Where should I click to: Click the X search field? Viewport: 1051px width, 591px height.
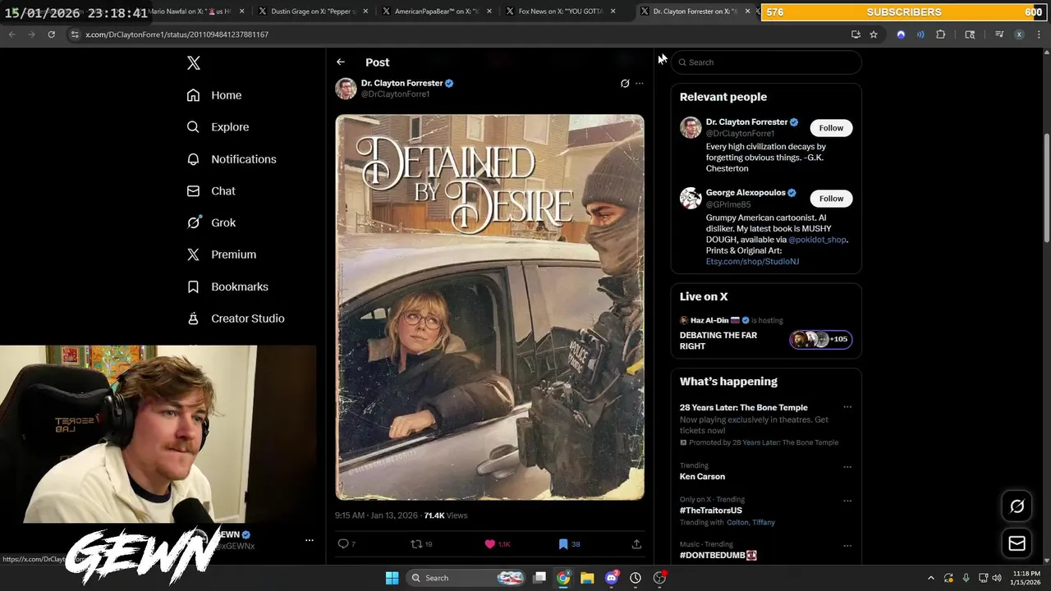point(766,62)
